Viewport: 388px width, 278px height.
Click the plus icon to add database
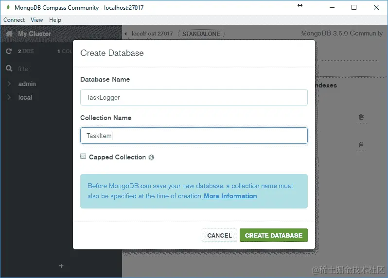pos(61,266)
